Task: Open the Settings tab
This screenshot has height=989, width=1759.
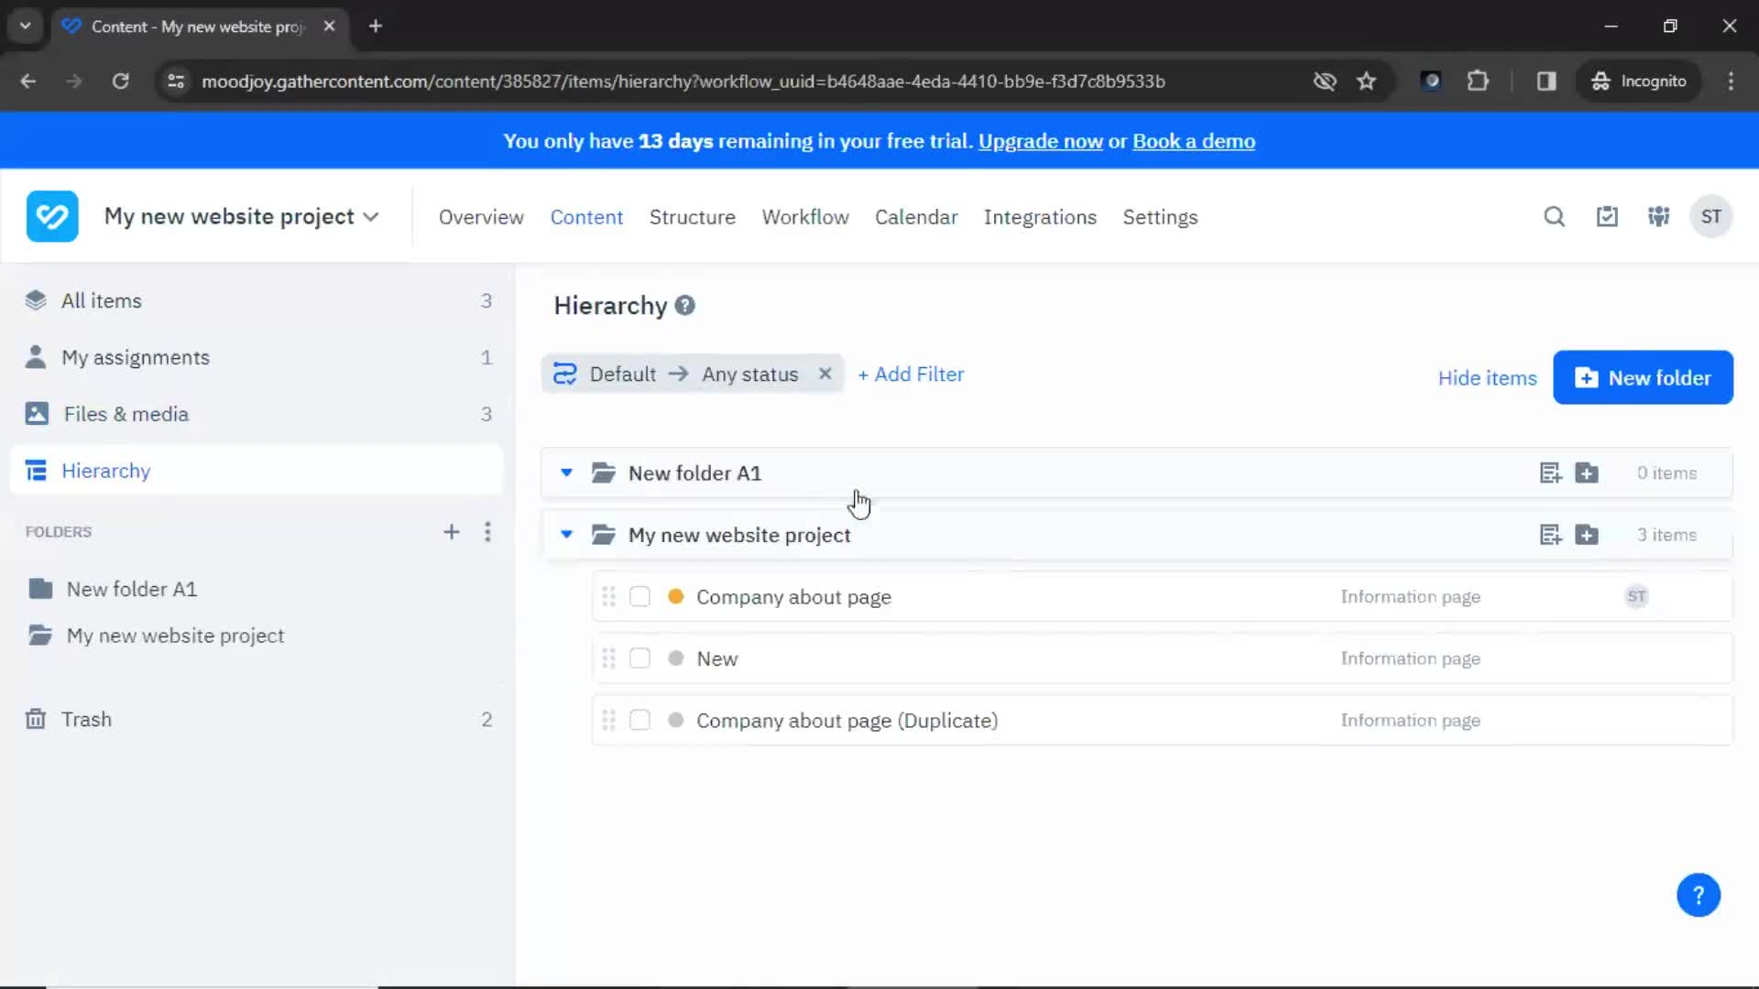Action: [x=1160, y=218]
